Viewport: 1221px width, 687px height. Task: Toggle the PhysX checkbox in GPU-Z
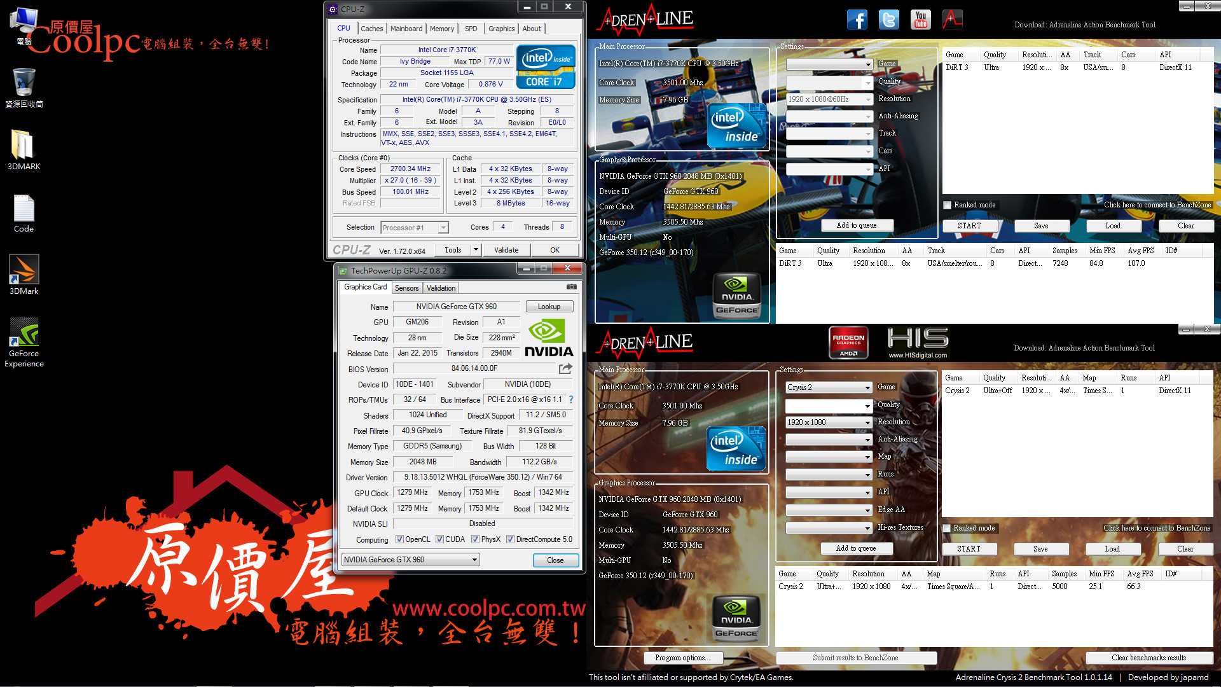475,539
